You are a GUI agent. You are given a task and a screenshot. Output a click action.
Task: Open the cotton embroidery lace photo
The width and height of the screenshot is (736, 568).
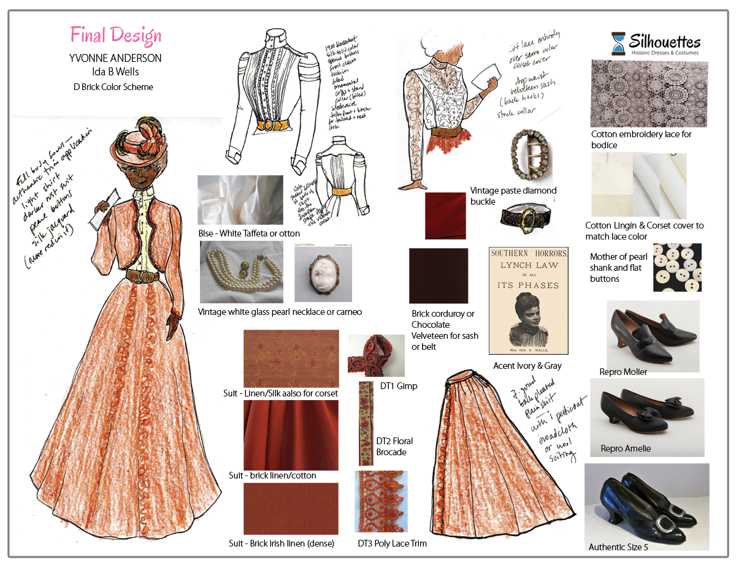(651, 93)
